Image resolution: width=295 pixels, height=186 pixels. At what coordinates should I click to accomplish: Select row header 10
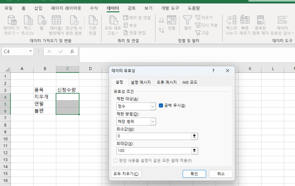click(5, 139)
